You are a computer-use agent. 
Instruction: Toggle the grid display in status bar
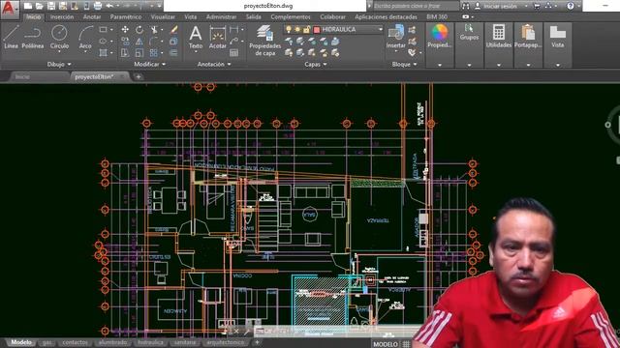[x=406, y=344]
